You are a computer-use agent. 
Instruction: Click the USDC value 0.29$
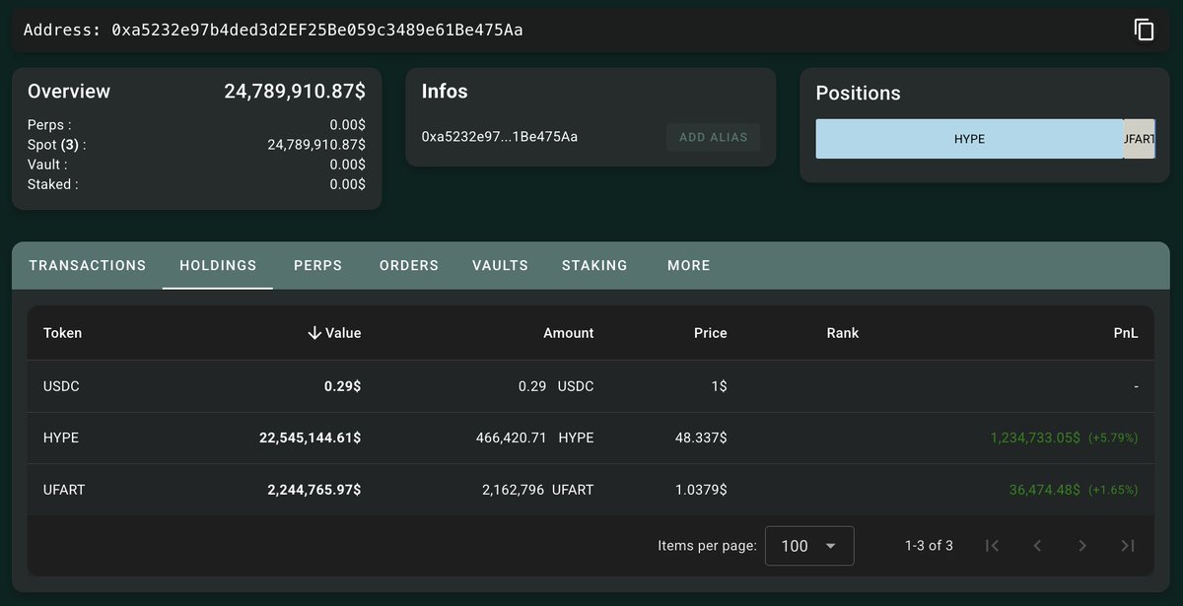pyautogui.click(x=342, y=386)
